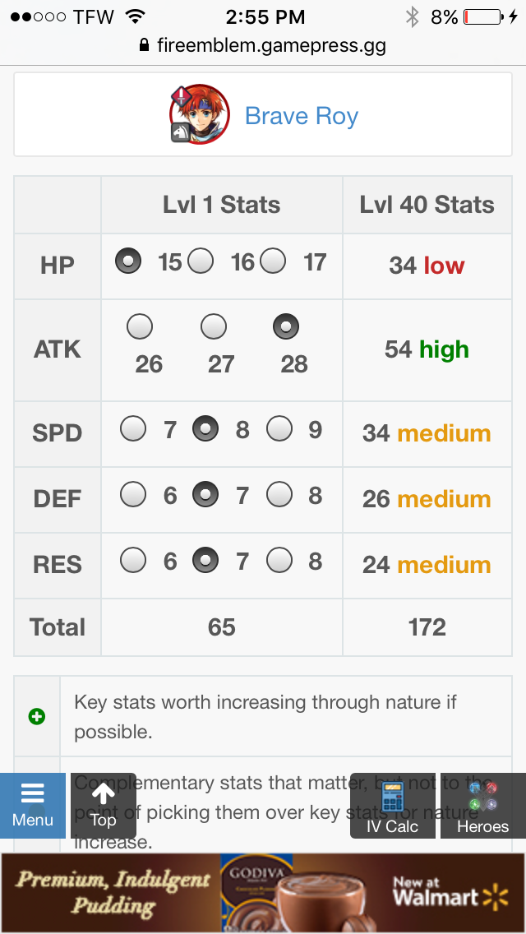The image size is (526, 934).
Task: Select HP 17 radio button
Action: 273,261
